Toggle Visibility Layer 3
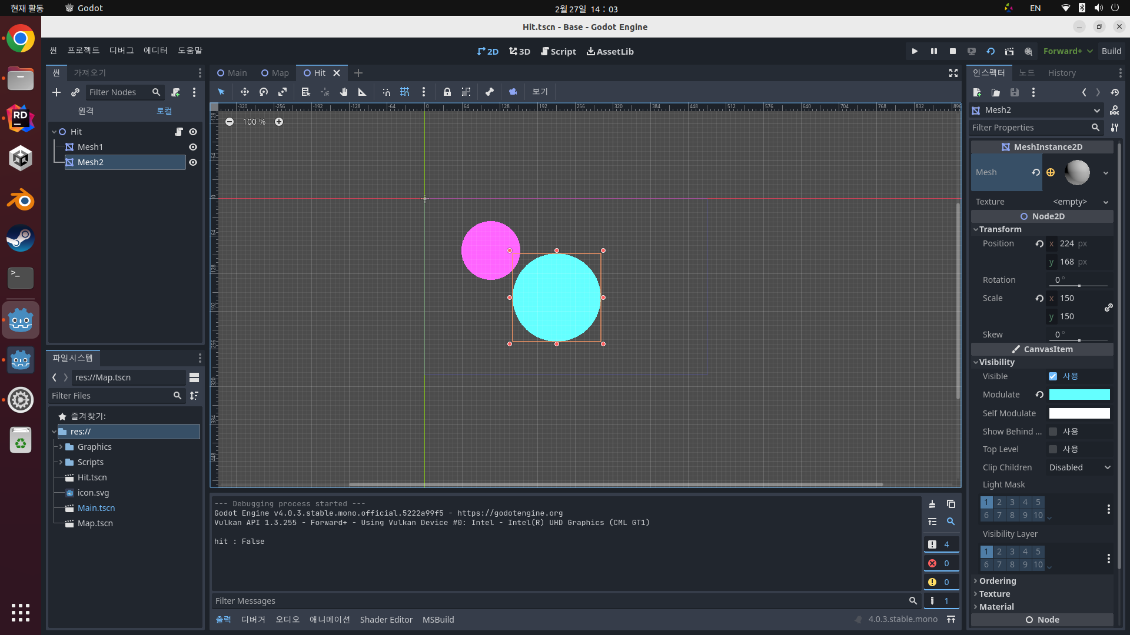 [x=1012, y=552]
